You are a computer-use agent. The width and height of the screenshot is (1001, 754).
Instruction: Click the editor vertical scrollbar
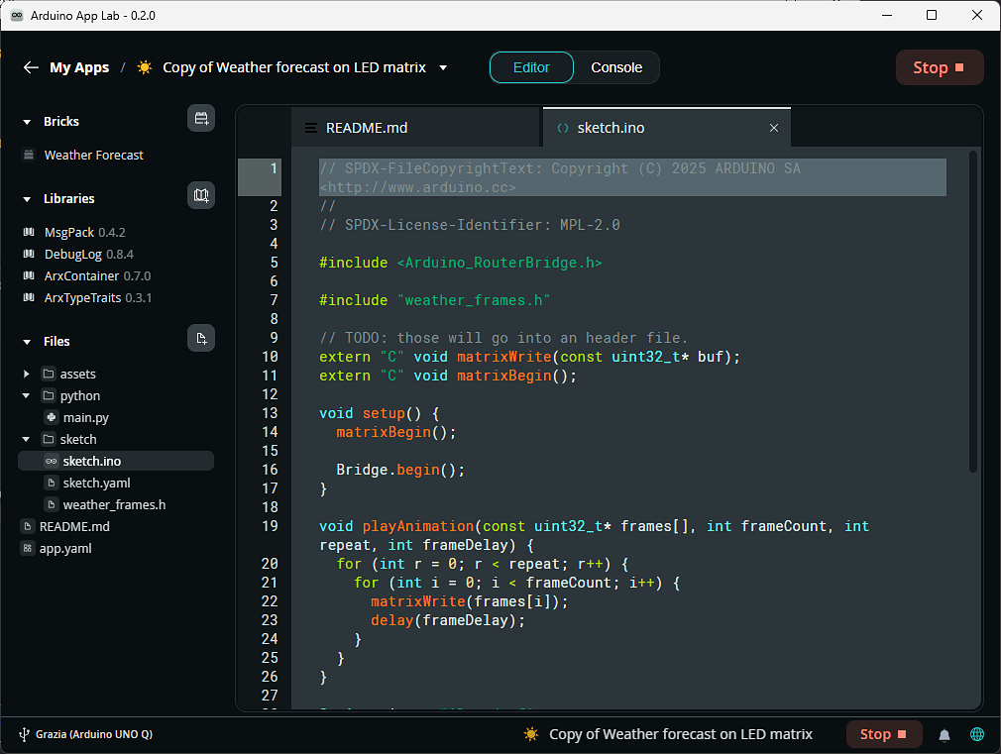tap(973, 309)
